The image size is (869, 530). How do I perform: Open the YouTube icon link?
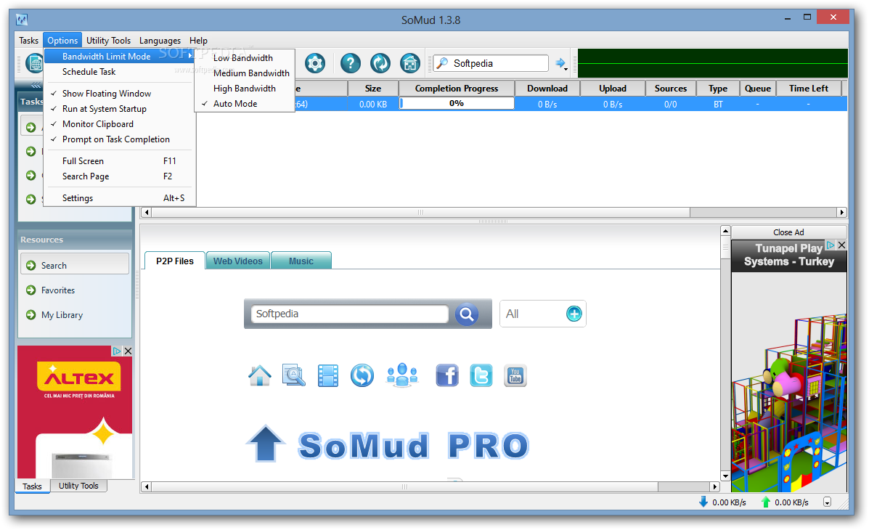coord(515,376)
